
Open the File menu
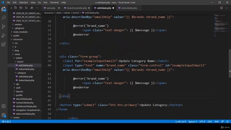point(8,3)
